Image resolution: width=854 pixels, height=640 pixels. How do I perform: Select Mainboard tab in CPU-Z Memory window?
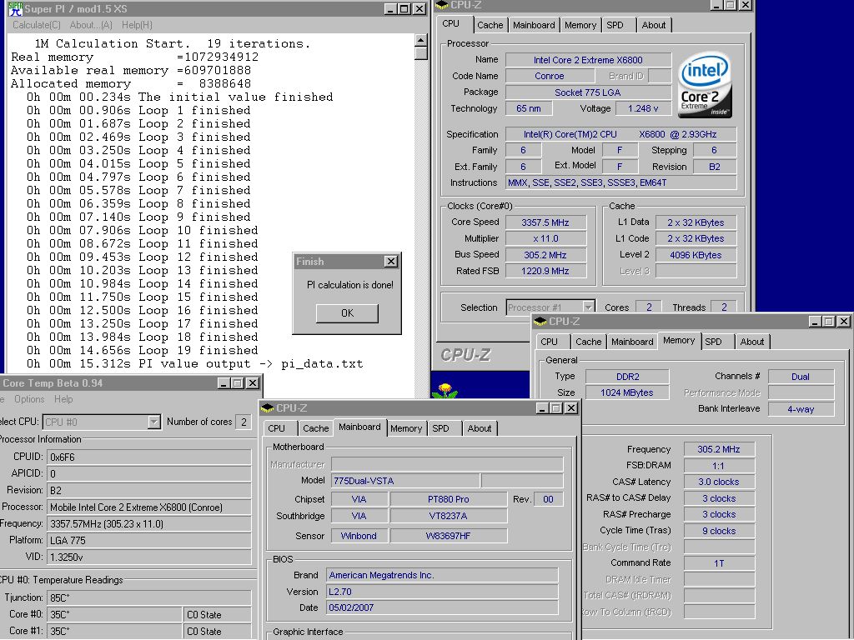pos(632,342)
